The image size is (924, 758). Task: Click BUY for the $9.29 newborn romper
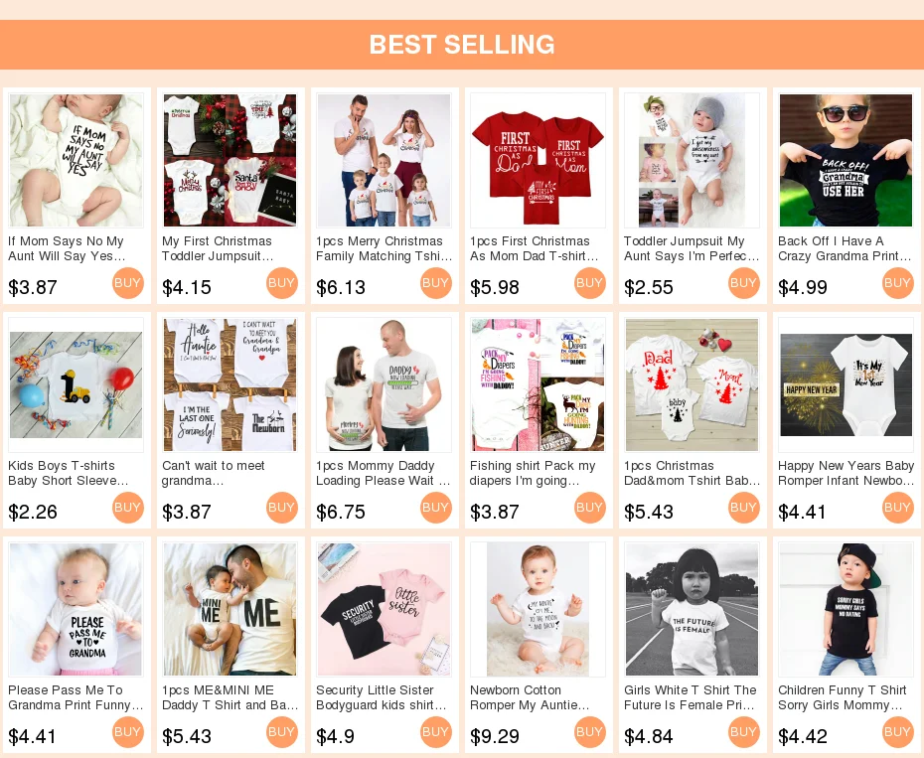(x=590, y=732)
